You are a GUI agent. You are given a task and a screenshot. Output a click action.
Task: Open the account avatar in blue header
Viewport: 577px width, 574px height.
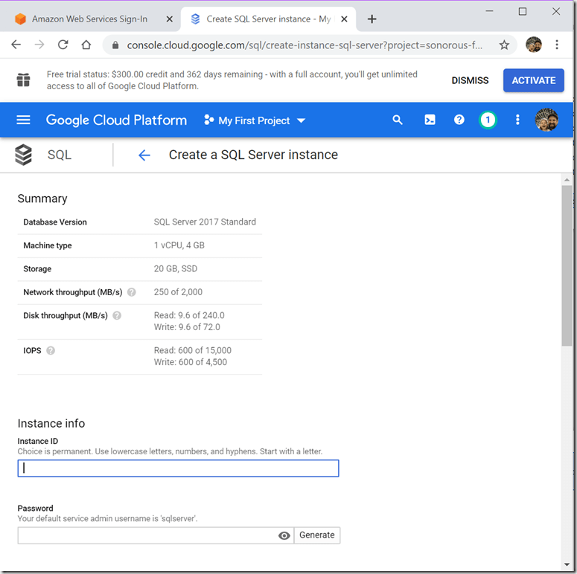[x=546, y=120]
